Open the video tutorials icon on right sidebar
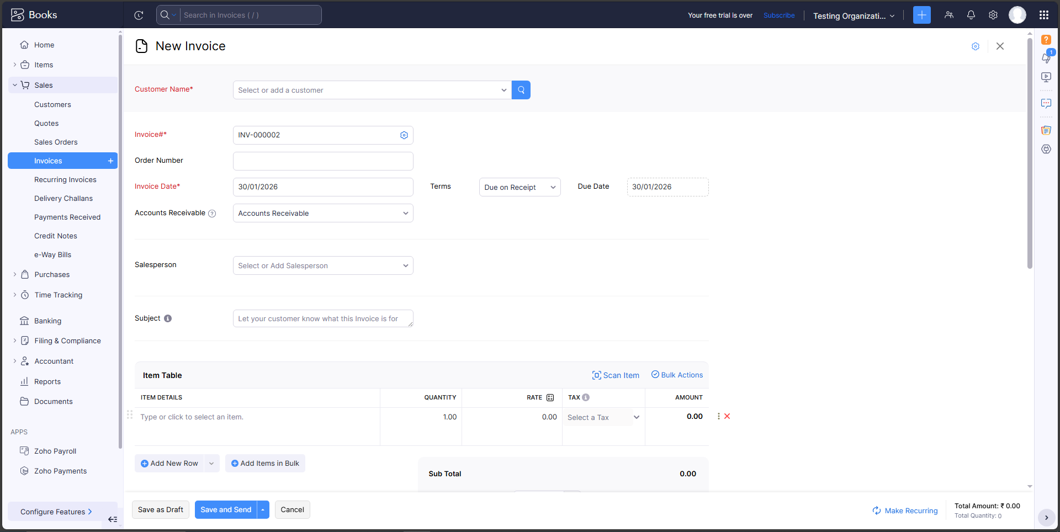 pos(1046,77)
